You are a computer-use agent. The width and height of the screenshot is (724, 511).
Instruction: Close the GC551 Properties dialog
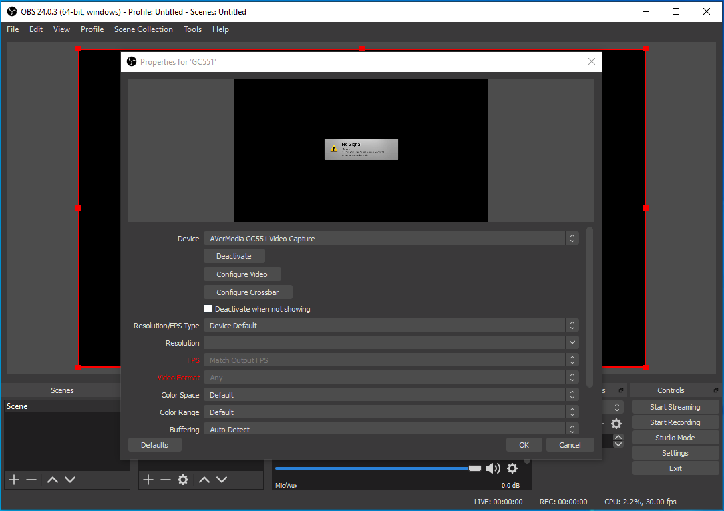tap(592, 61)
